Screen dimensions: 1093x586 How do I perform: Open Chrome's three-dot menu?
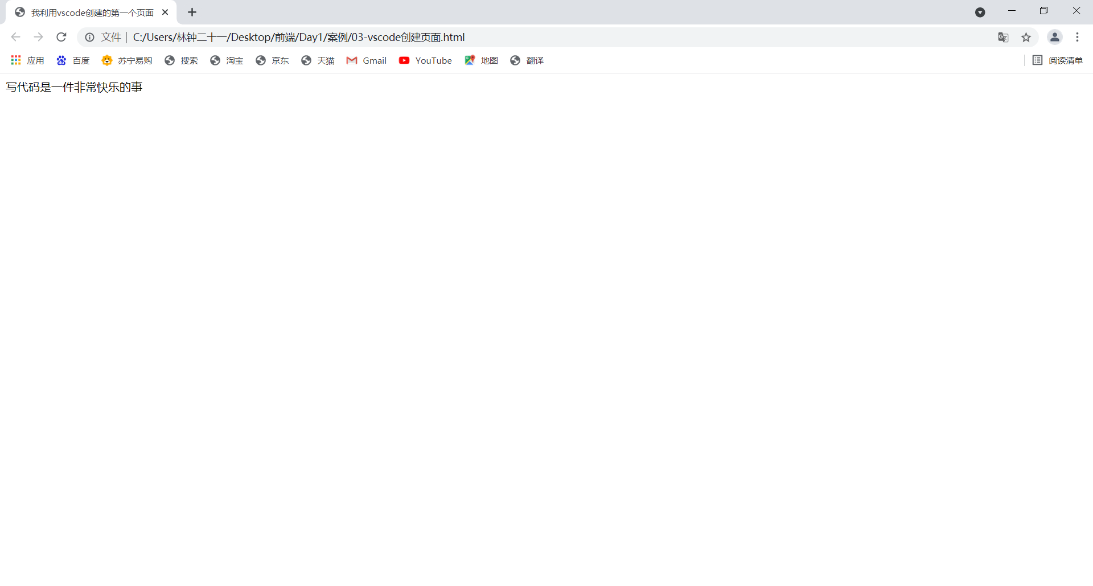(1077, 37)
